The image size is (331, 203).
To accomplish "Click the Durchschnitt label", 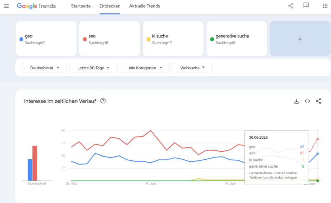I will click(x=37, y=184).
